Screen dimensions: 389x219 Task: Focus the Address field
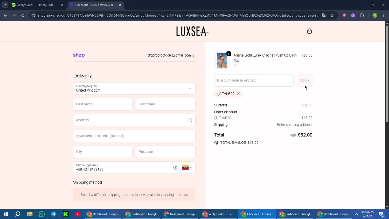134,120
